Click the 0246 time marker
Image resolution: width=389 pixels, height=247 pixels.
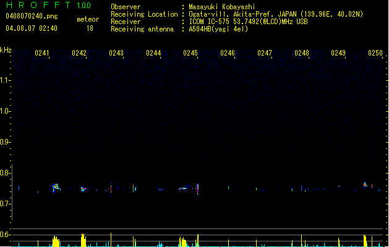pyautogui.click(x=228, y=53)
